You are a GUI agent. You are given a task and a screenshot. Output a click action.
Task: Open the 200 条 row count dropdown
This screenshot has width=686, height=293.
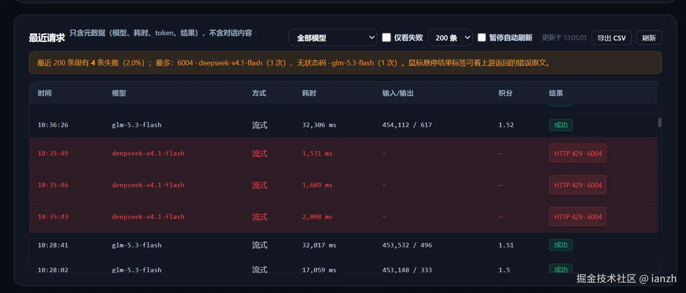tap(450, 38)
